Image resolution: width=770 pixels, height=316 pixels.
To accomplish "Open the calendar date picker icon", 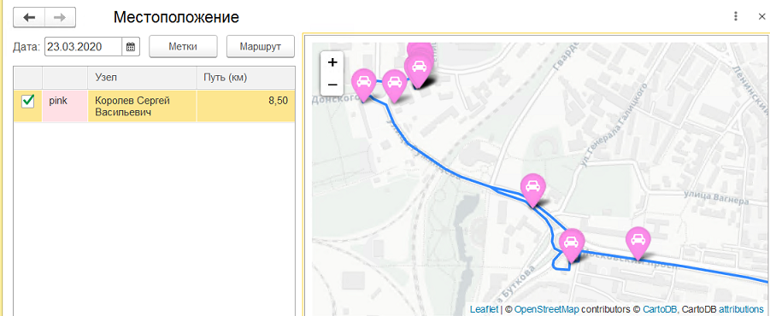I will (x=131, y=47).
